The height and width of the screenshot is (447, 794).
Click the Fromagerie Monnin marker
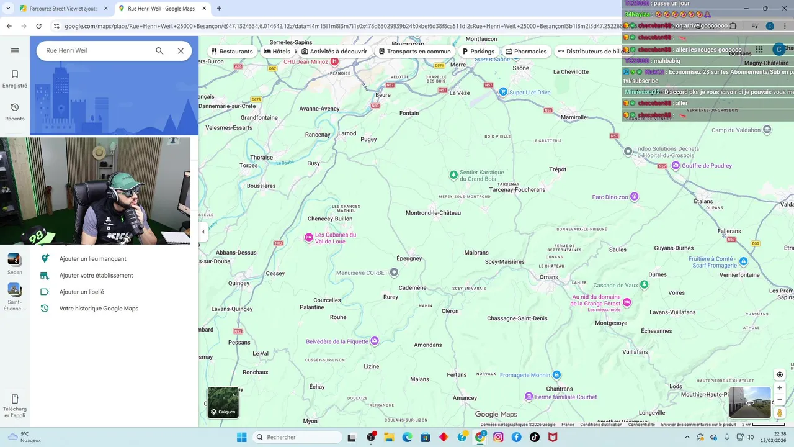click(x=556, y=375)
